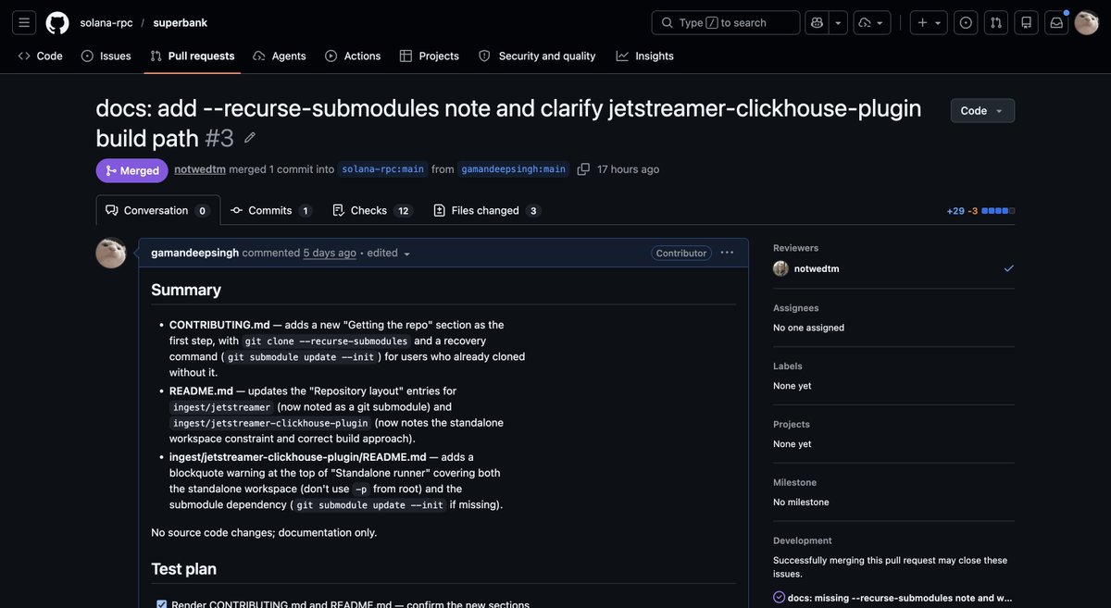
Task: Expand the Copilot dropdown arrow
Action: [x=838, y=22]
